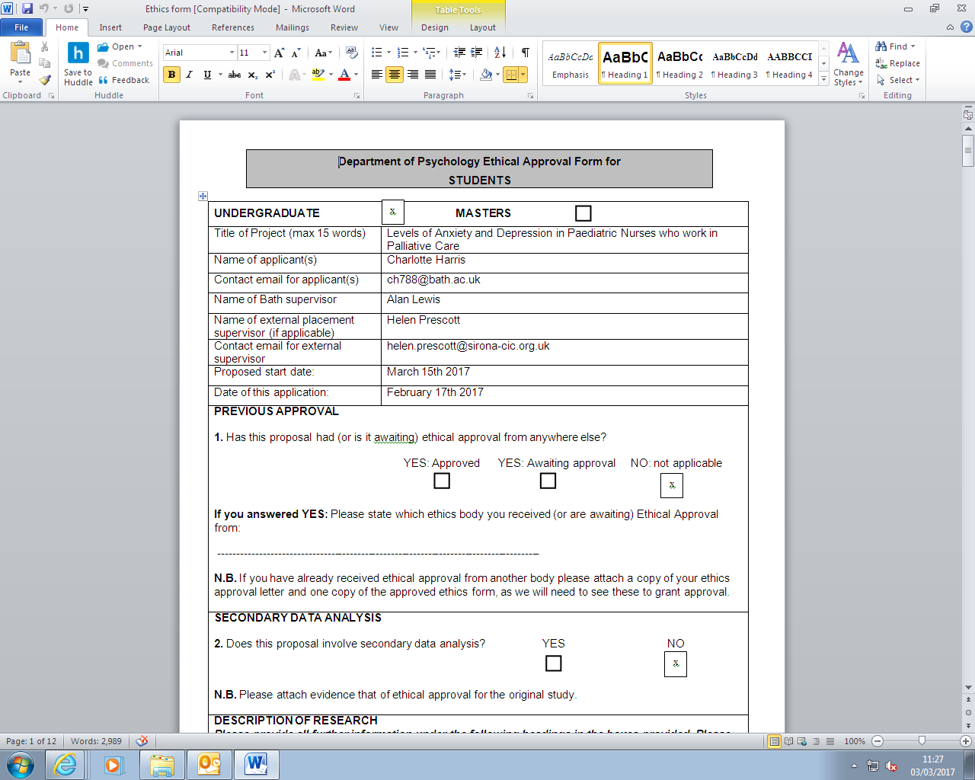
Task: Expand the Find dropdown arrow
Action: click(913, 46)
